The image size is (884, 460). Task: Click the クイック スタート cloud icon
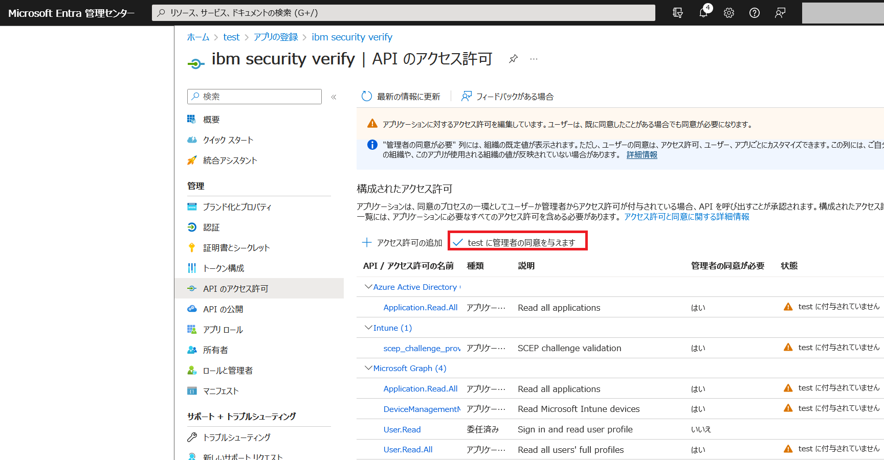192,140
